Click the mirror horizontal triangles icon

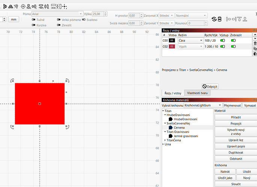coord(10,6)
